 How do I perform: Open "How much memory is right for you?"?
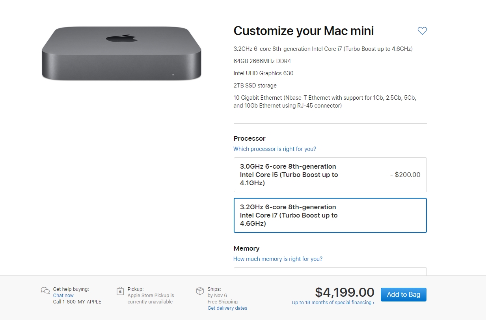278,259
